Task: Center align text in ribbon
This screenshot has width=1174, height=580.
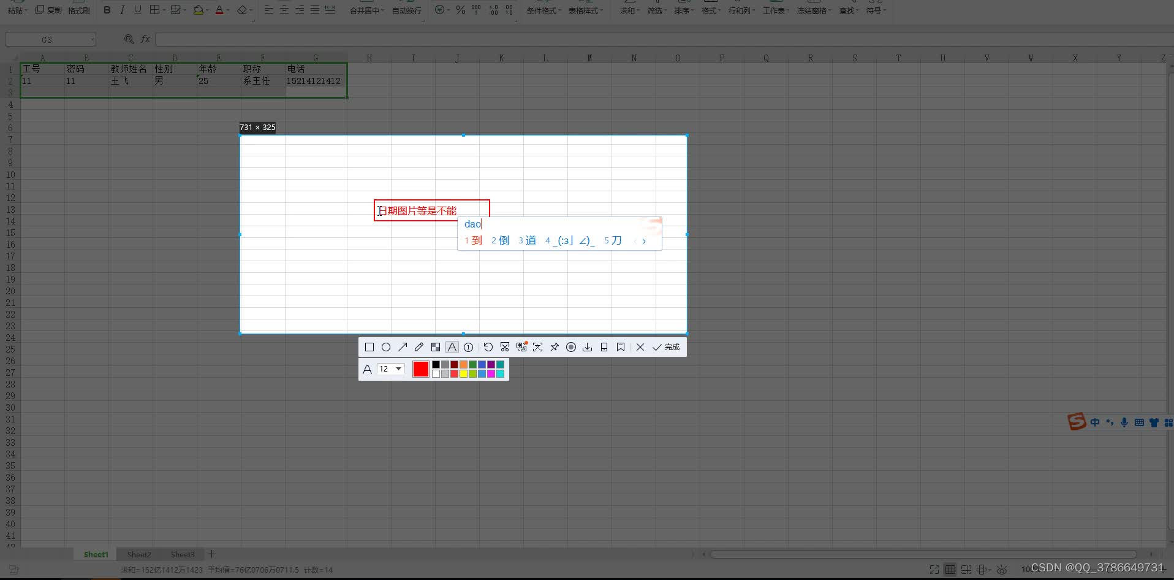Action: tap(284, 10)
